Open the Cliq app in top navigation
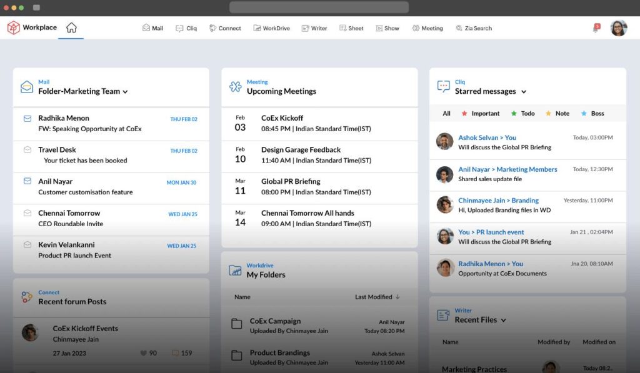The image size is (640, 373). click(186, 28)
